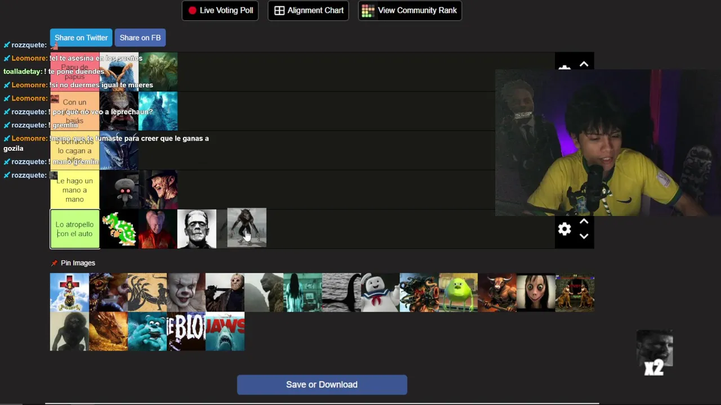Pick the Stay Puft Marshmallow Man image
The height and width of the screenshot is (405, 721).
point(380,292)
